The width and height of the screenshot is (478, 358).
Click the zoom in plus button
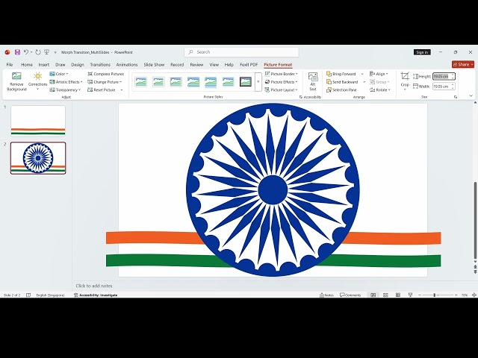456,295
